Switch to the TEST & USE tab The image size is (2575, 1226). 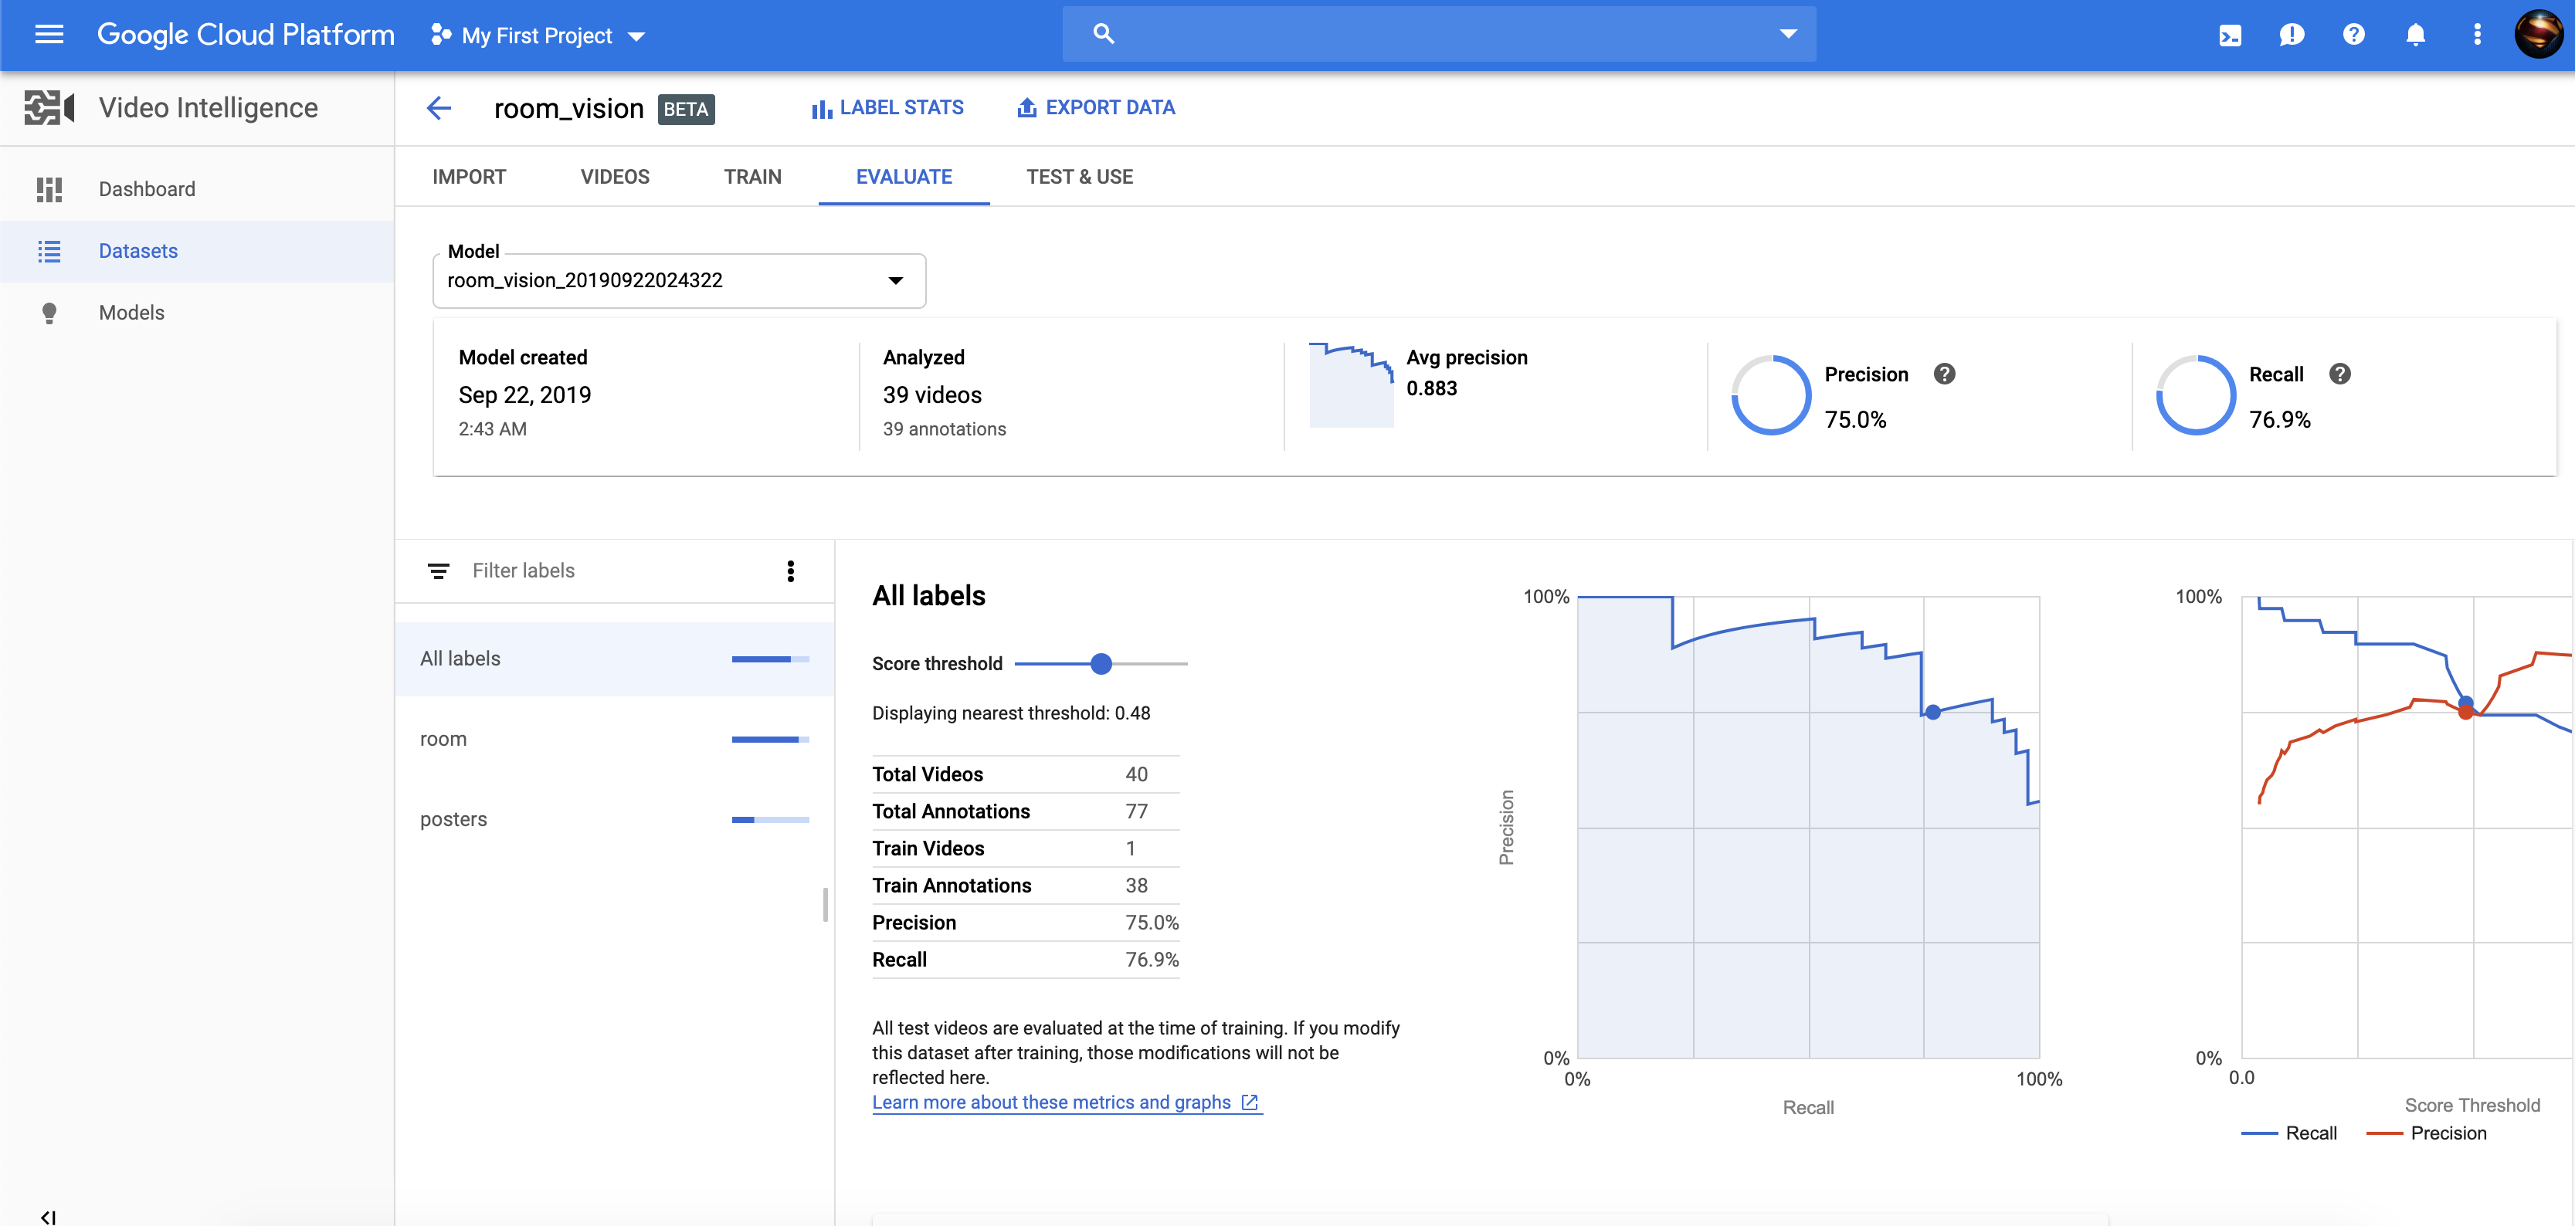tap(1079, 177)
